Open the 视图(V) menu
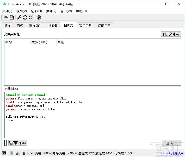This screenshot has height=157, width=185. click(x=21, y=11)
